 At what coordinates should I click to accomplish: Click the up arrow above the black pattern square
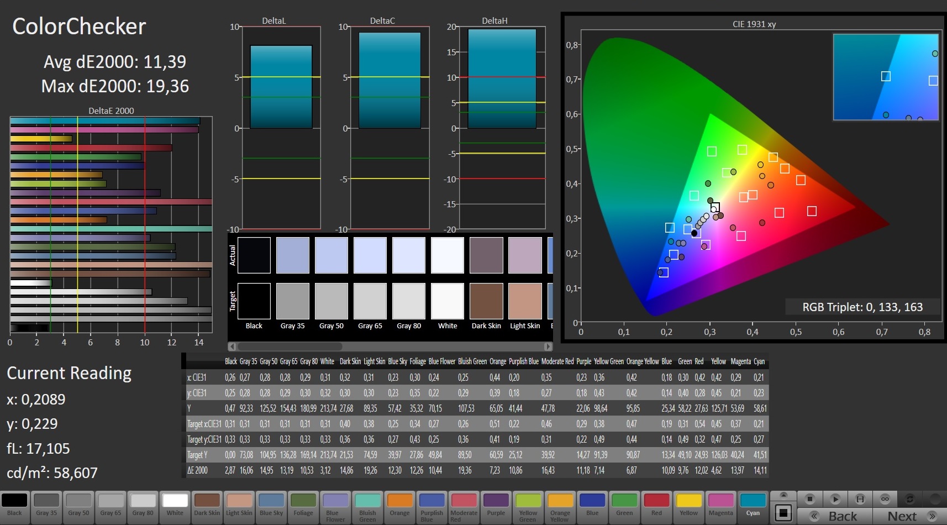[783, 495]
